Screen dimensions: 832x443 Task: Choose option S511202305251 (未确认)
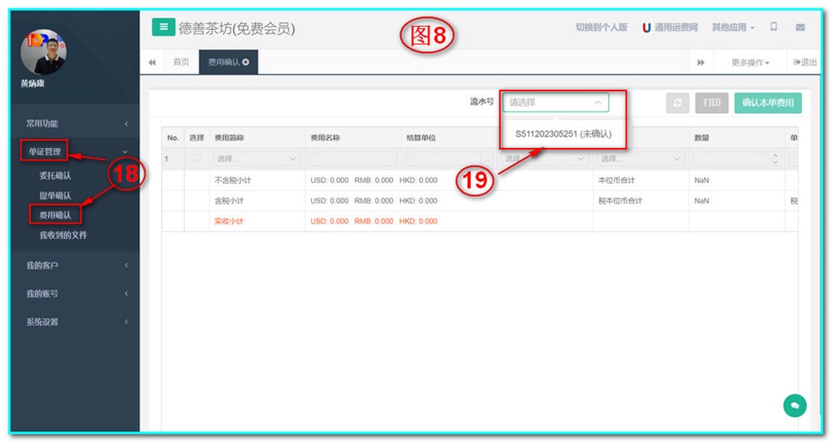(x=563, y=134)
